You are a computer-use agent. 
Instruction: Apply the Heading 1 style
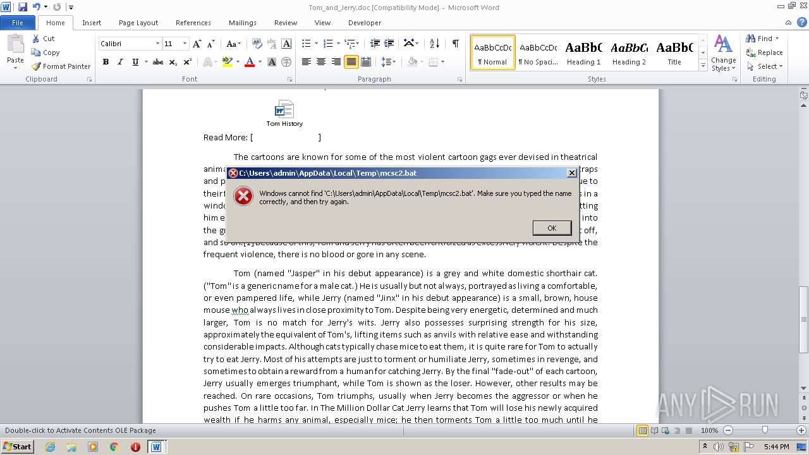click(584, 52)
